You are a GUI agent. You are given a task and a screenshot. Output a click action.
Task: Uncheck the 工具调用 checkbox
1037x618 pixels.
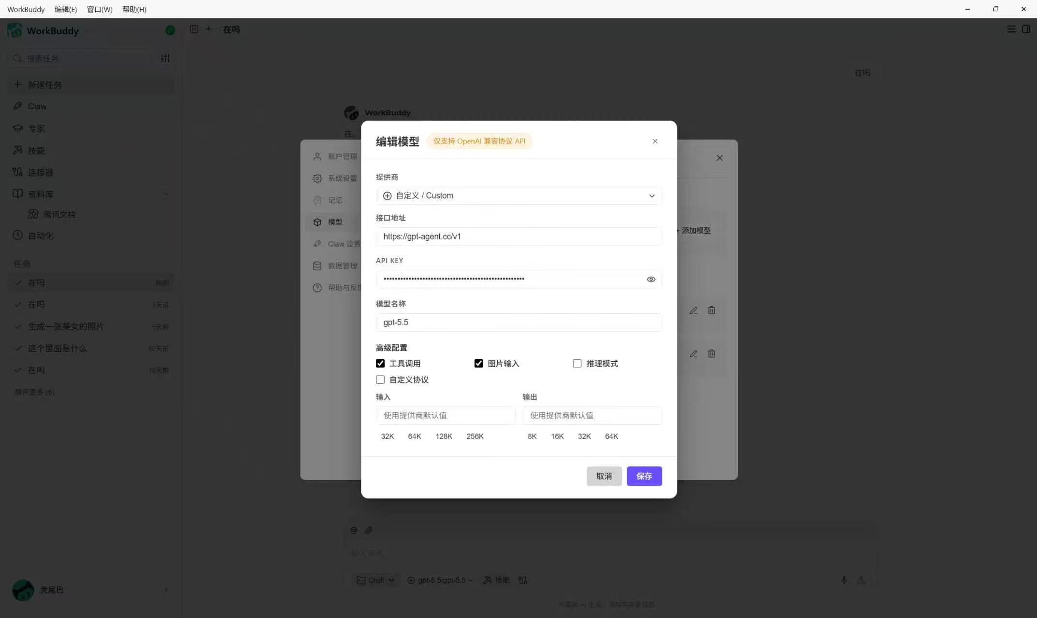[380, 364]
